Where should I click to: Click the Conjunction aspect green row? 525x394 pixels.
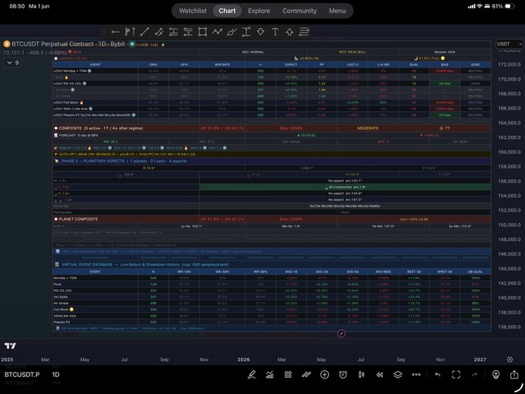345,187
